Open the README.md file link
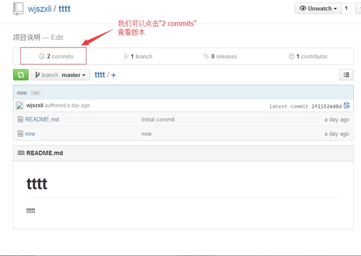The height and width of the screenshot is (256, 361). [x=42, y=120]
